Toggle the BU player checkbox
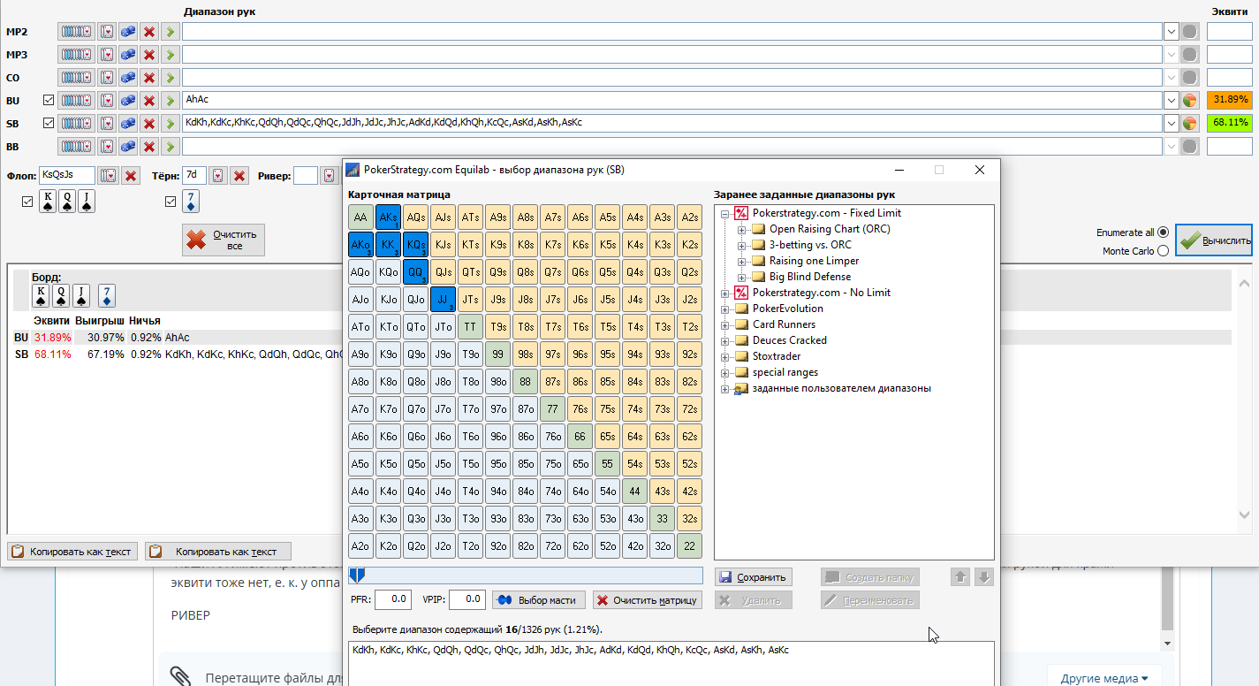 (x=49, y=101)
